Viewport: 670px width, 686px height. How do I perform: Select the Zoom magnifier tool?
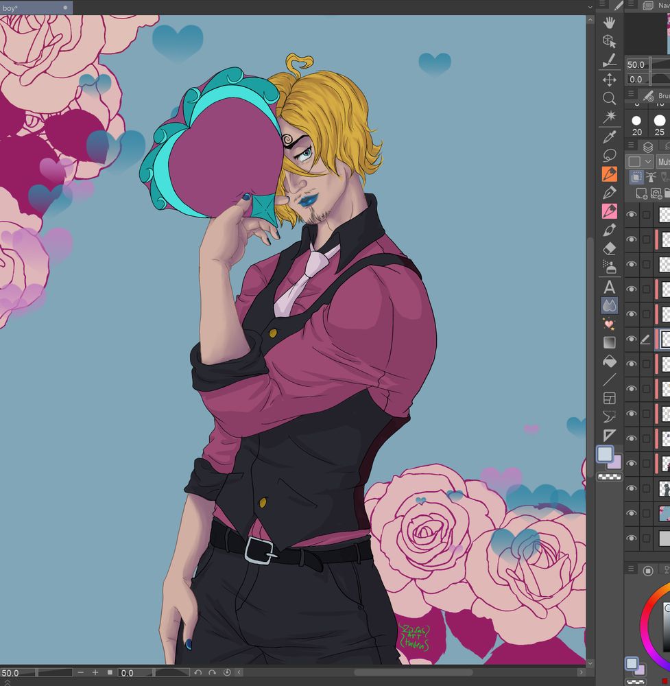click(x=609, y=98)
